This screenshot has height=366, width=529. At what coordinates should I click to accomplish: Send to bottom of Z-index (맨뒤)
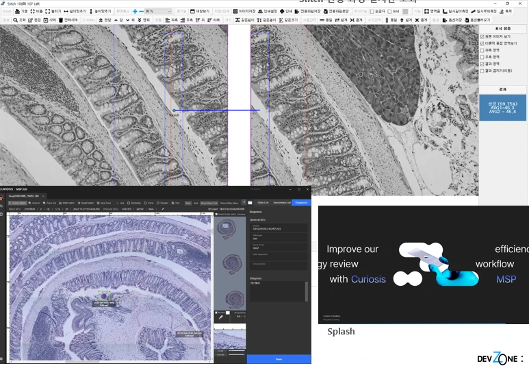click(144, 20)
